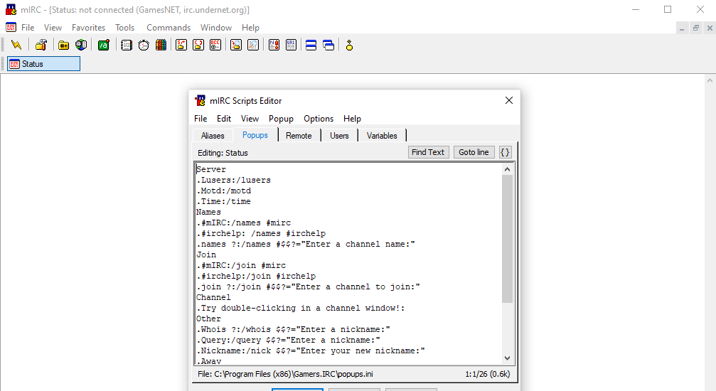
Task: Open Scripts Editor Help menu
Action: tap(352, 118)
